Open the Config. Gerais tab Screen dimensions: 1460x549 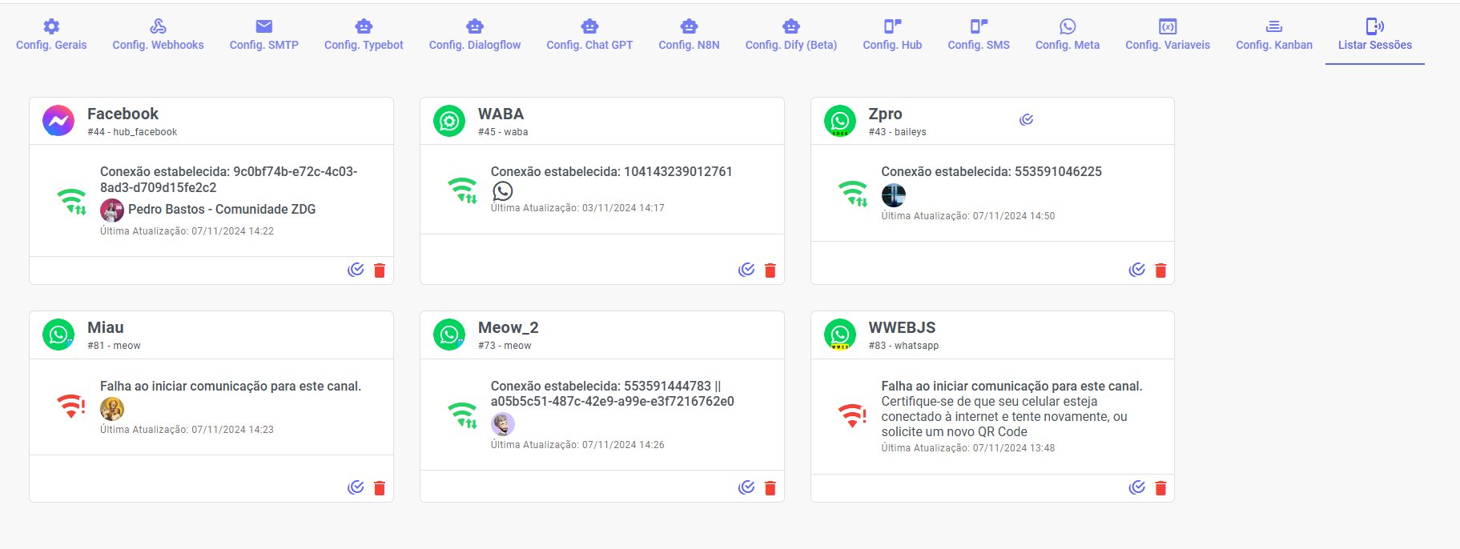coord(51,35)
